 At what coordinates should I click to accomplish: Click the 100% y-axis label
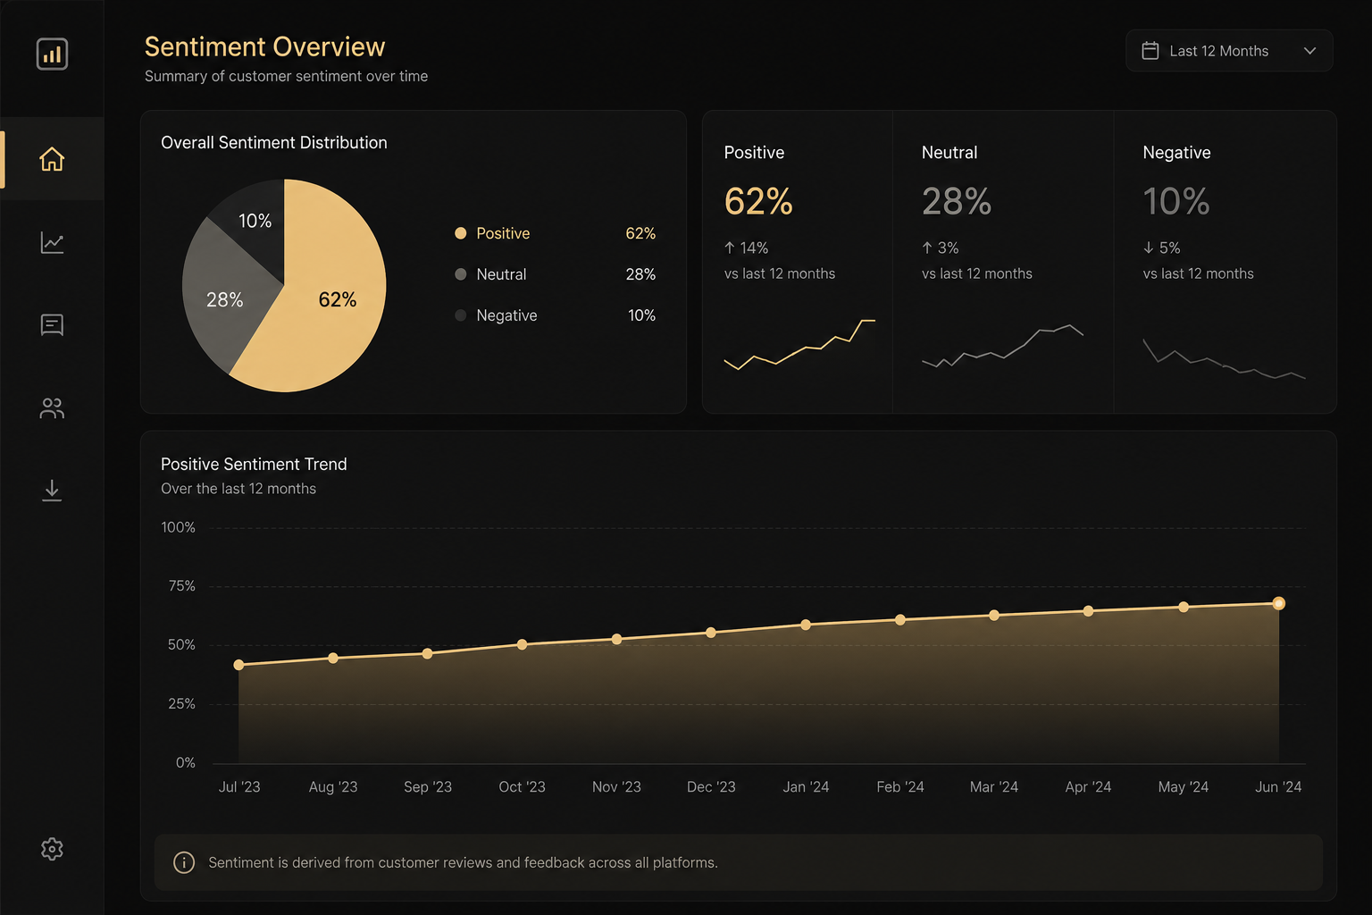(x=178, y=527)
